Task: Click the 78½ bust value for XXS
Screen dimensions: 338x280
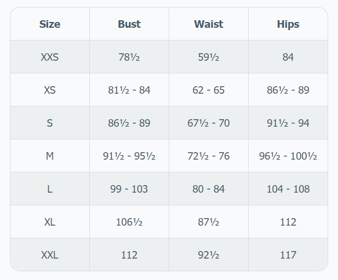Action: click(x=129, y=57)
